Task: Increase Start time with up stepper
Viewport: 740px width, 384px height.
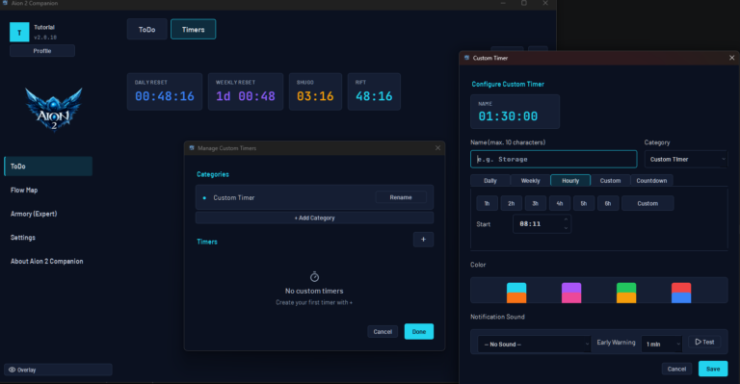Action: 566,219
